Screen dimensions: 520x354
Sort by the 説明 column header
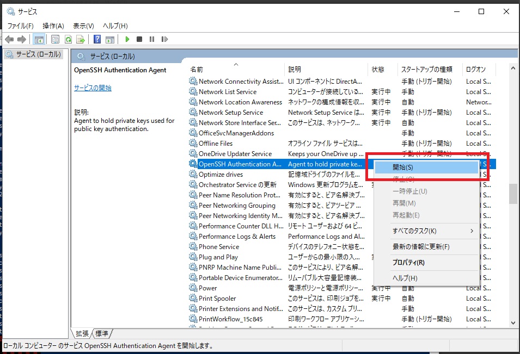(326, 69)
